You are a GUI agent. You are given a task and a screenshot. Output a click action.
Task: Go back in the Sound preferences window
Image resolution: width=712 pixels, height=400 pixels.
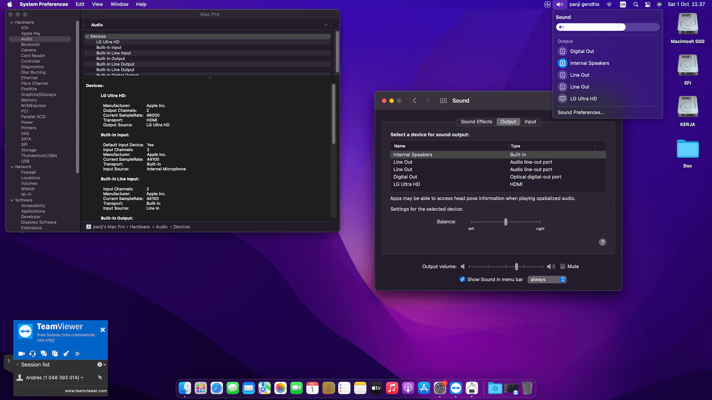(x=415, y=101)
